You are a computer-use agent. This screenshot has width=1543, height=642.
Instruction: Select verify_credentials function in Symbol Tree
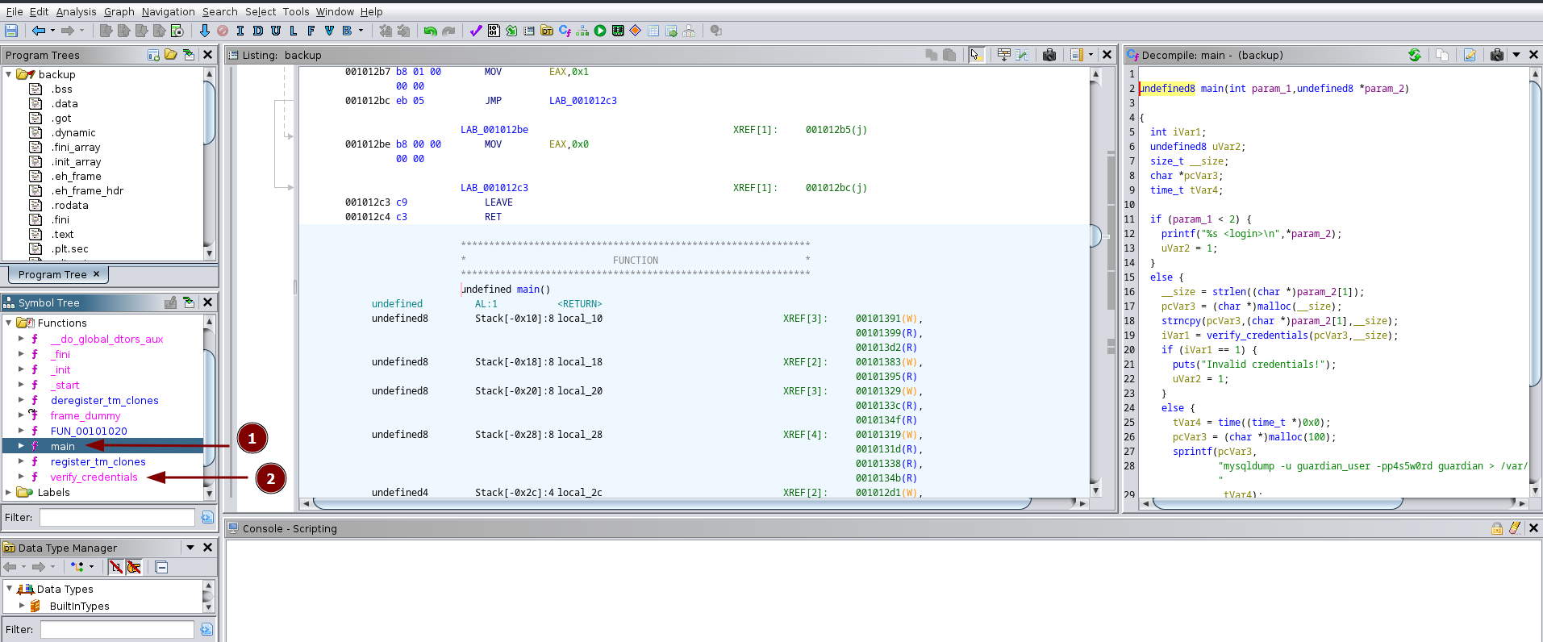point(94,477)
